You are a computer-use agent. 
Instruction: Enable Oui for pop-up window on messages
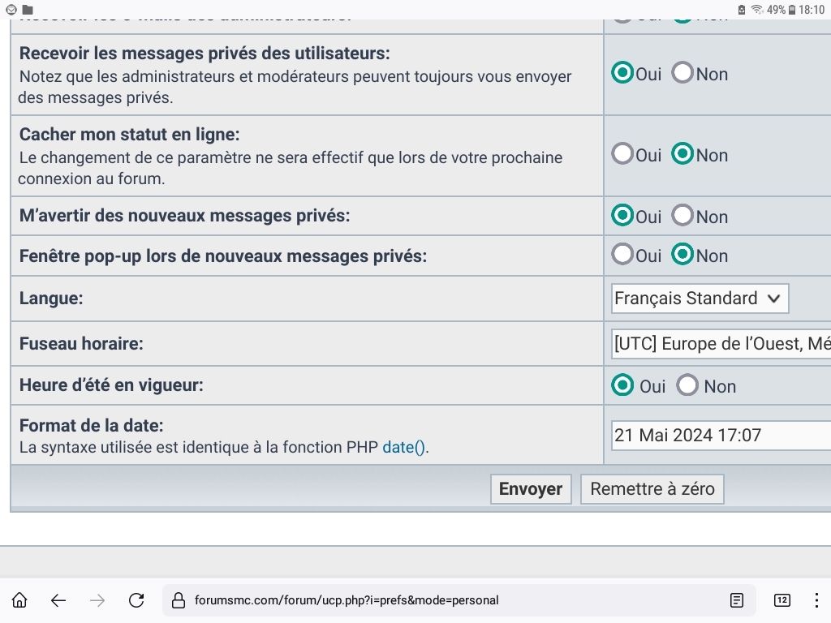click(x=623, y=255)
